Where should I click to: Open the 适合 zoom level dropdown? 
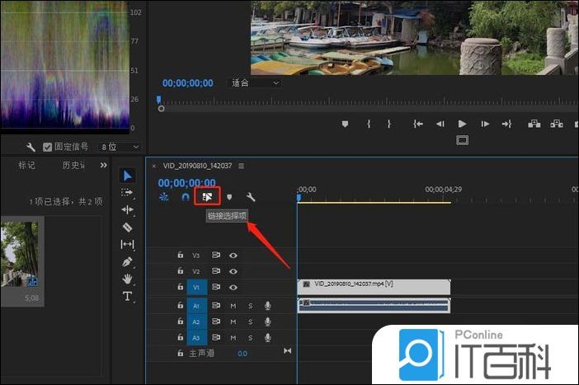[255, 83]
